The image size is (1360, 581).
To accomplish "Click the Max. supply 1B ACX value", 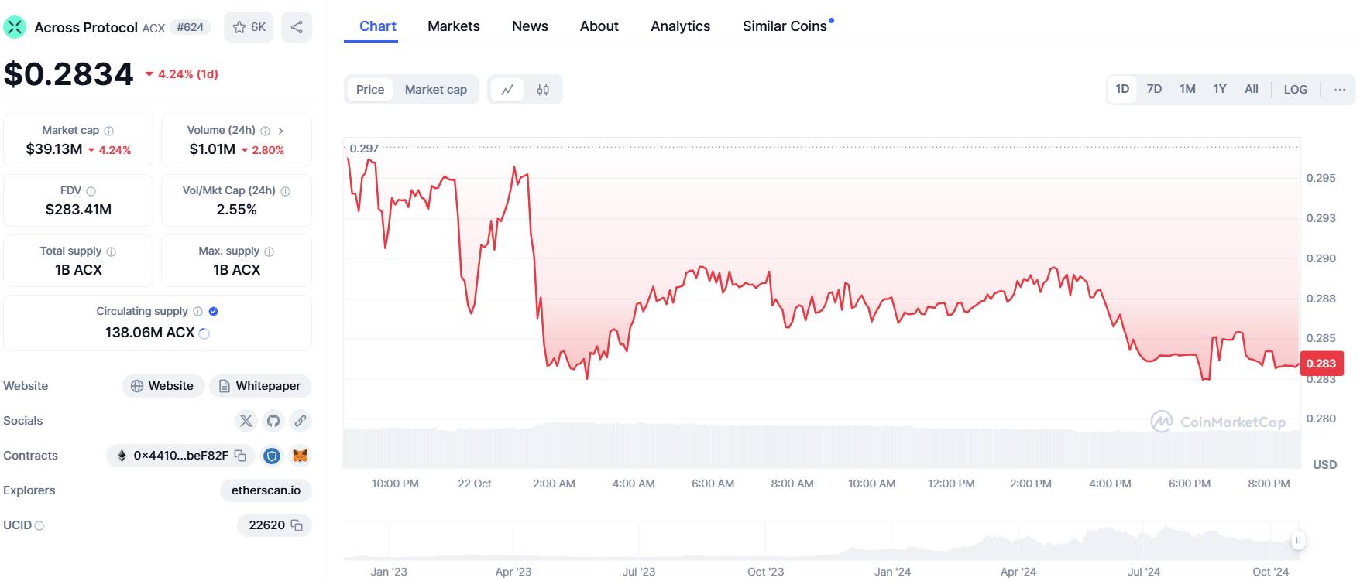I will (236, 270).
